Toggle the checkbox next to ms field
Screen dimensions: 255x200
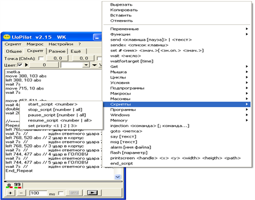(x=61, y=193)
